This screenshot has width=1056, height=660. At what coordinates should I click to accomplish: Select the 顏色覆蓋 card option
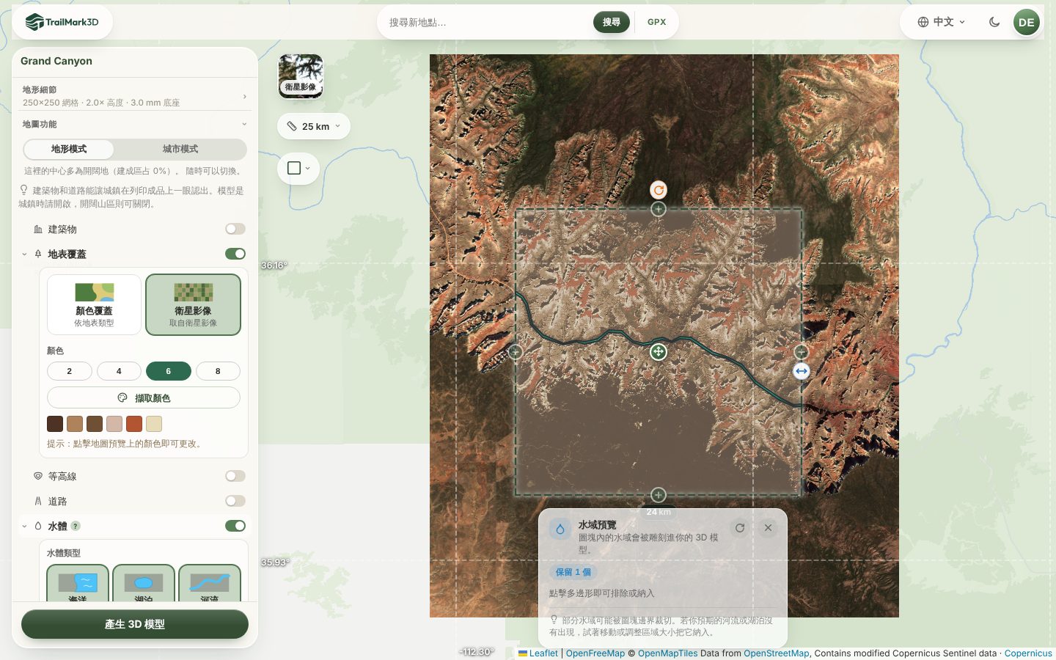(x=94, y=304)
